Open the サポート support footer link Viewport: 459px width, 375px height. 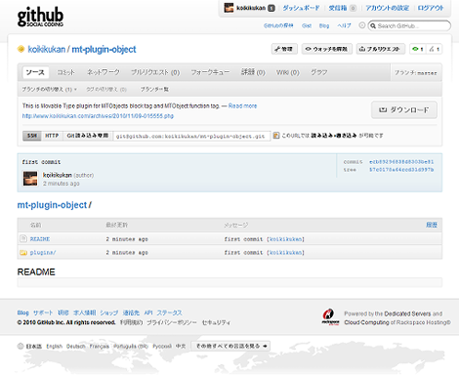[x=43, y=312]
